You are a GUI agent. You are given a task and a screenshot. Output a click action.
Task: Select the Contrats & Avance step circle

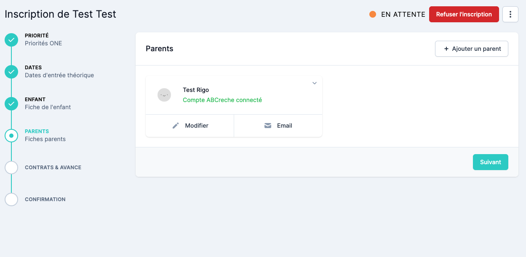[x=11, y=168]
